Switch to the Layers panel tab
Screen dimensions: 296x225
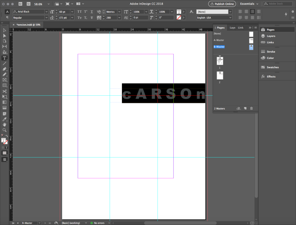point(232,28)
